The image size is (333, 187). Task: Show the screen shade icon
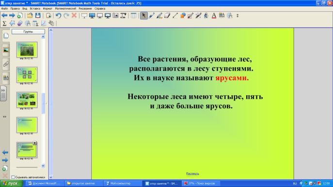84,15
